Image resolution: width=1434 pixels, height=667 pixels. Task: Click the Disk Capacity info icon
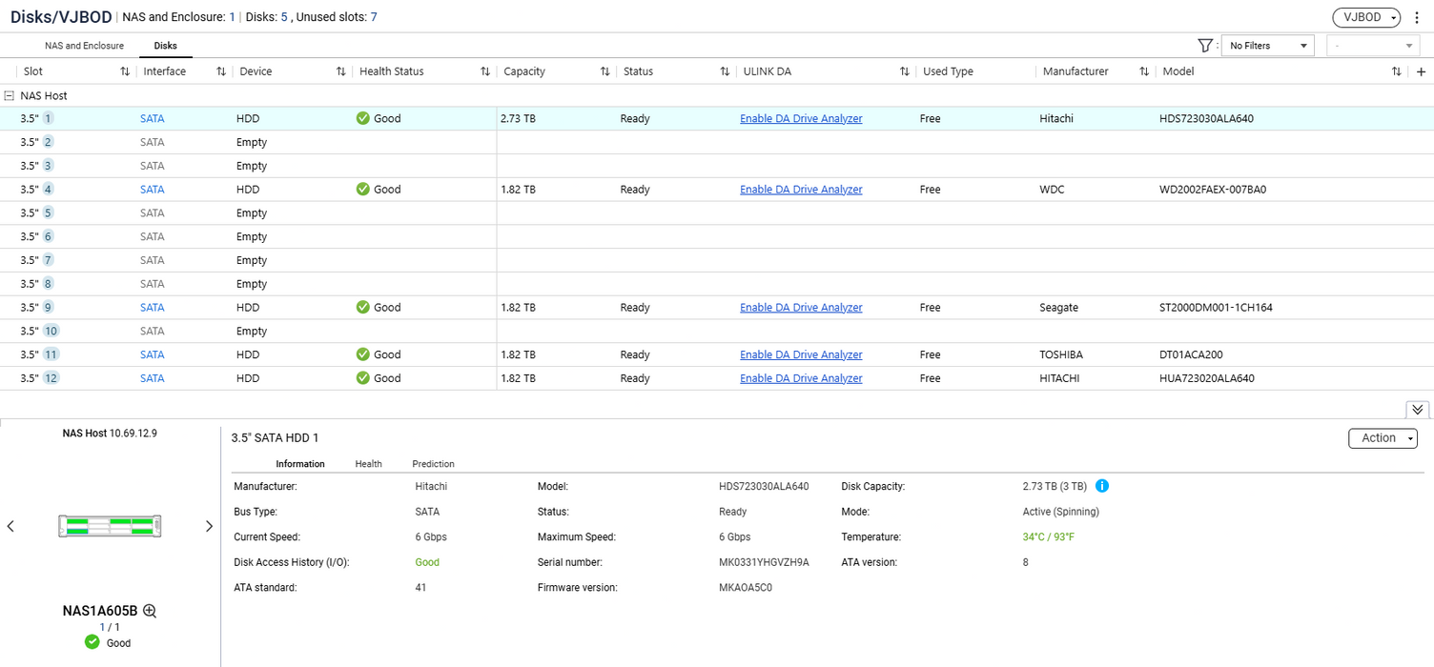point(1102,486)
